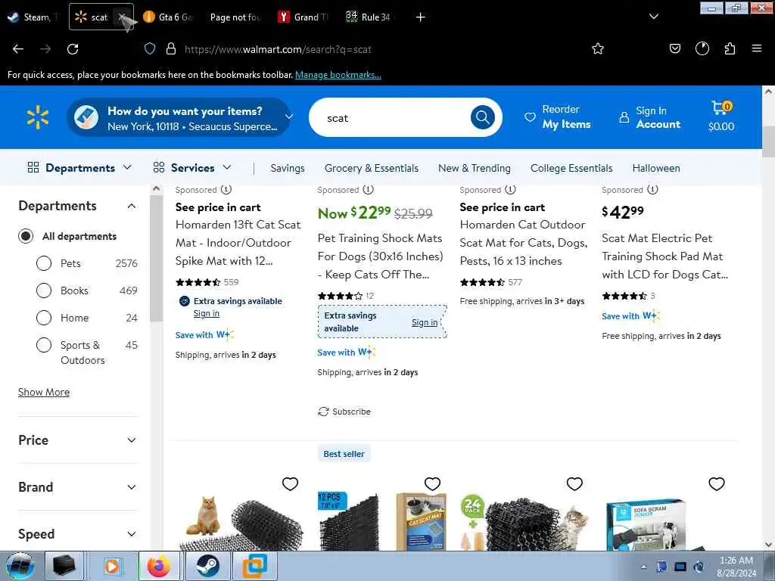This screenshot has height=581, width=775.
Task: Click the Subscribe refresh icon
Action: [x=323, y=412]
